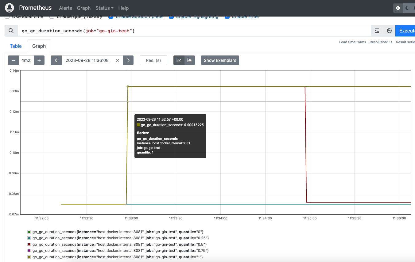
Task: Click the tooltip value 0.00013225
Action: point(194,125)
